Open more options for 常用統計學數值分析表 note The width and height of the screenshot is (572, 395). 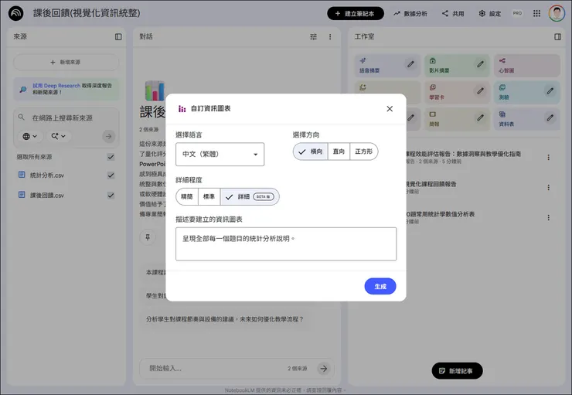(548, 217)
